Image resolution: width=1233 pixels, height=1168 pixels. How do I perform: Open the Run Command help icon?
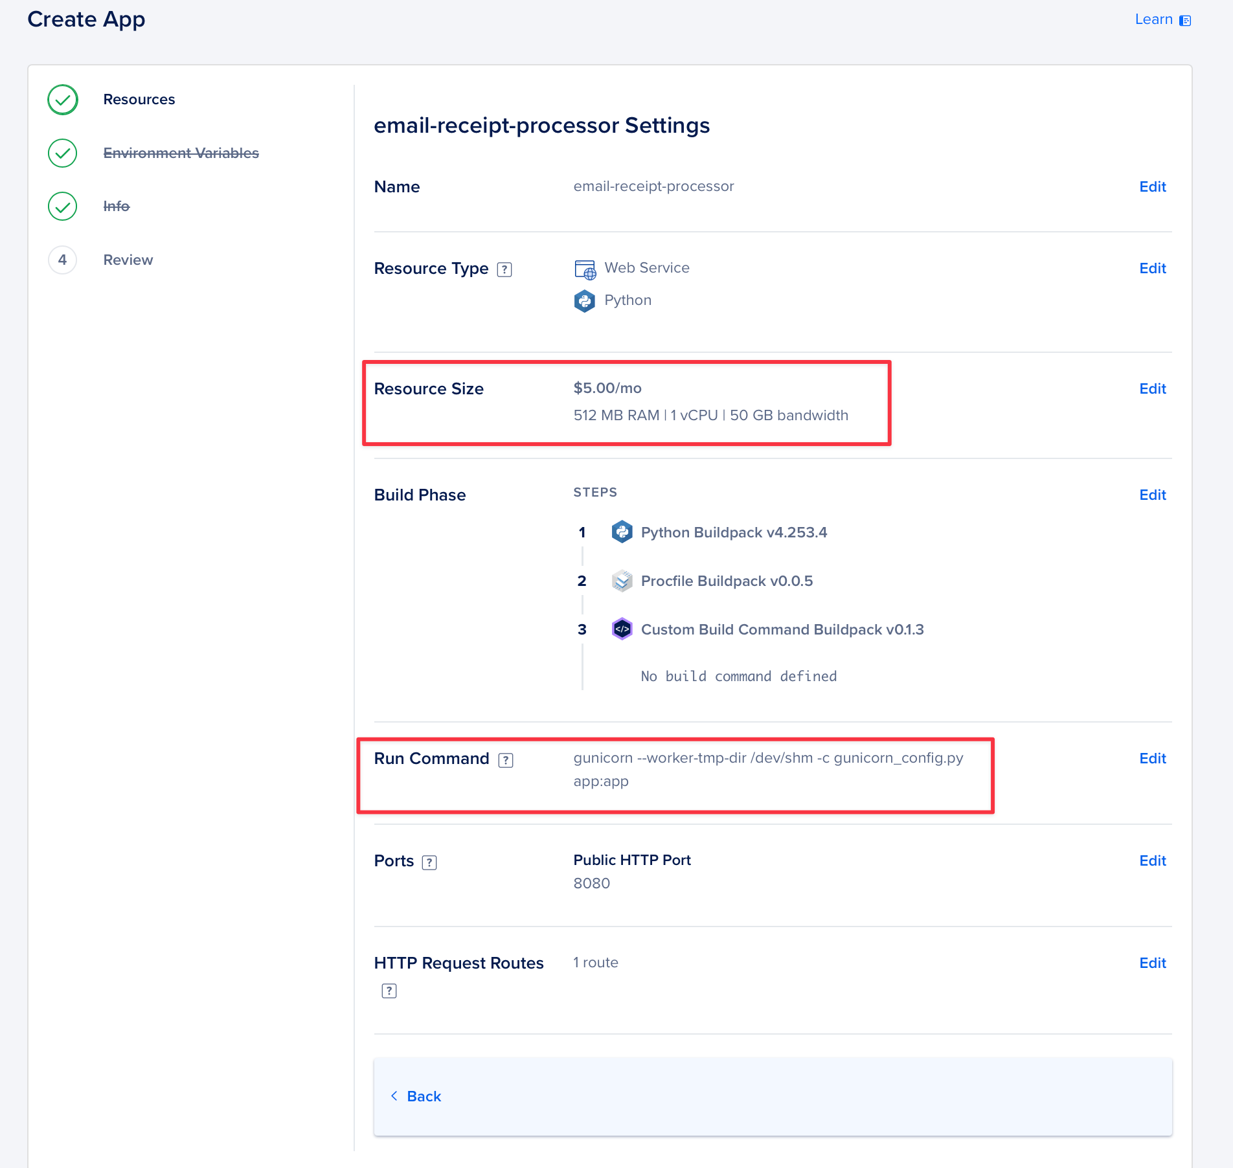pyautogui.click(x=506, y=760)
